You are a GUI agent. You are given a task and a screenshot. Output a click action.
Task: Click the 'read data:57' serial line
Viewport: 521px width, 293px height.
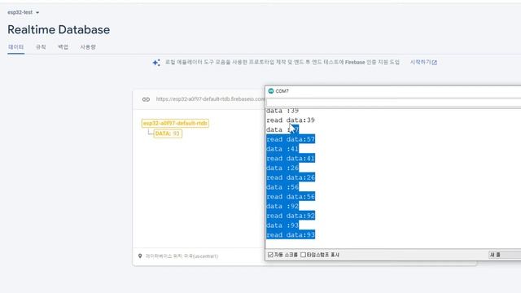[291, 139]
